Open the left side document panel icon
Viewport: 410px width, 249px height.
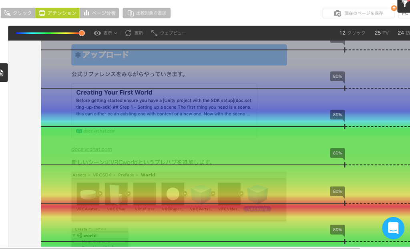(3, 73)
